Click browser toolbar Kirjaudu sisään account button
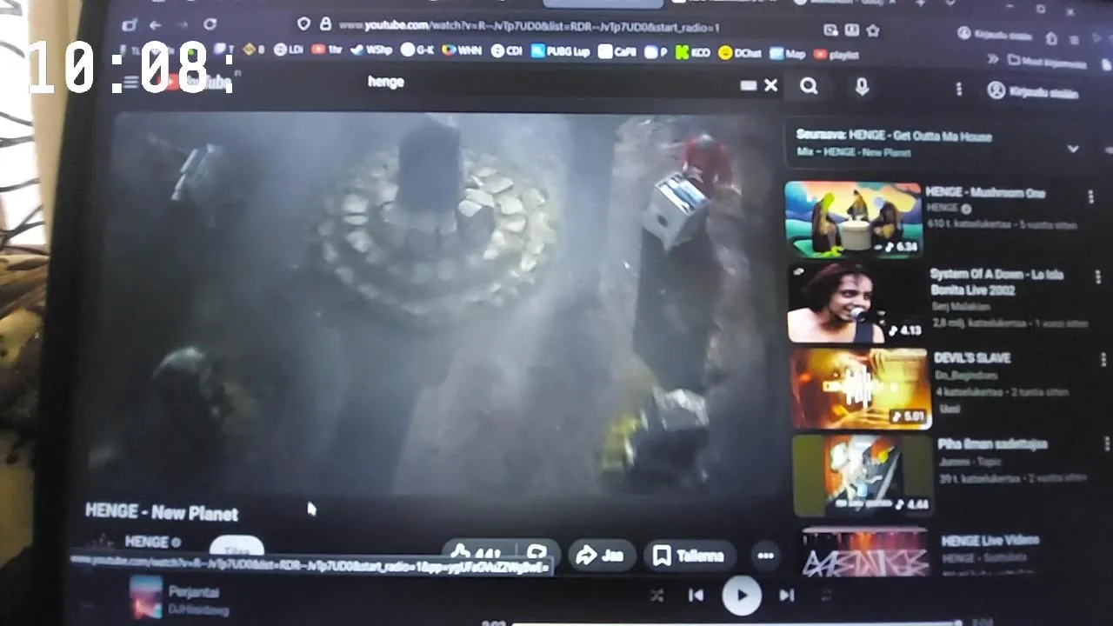The width and height of the screenshot is (1113, 626). tap(995, 35)
